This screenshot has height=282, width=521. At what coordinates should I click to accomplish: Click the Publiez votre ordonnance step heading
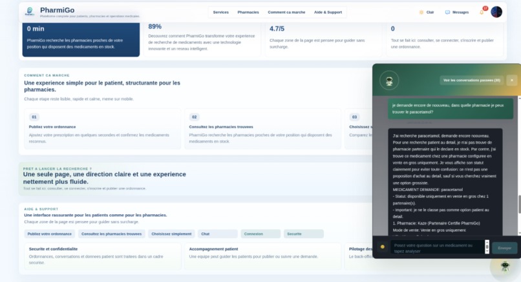click(x=52, y=126)
